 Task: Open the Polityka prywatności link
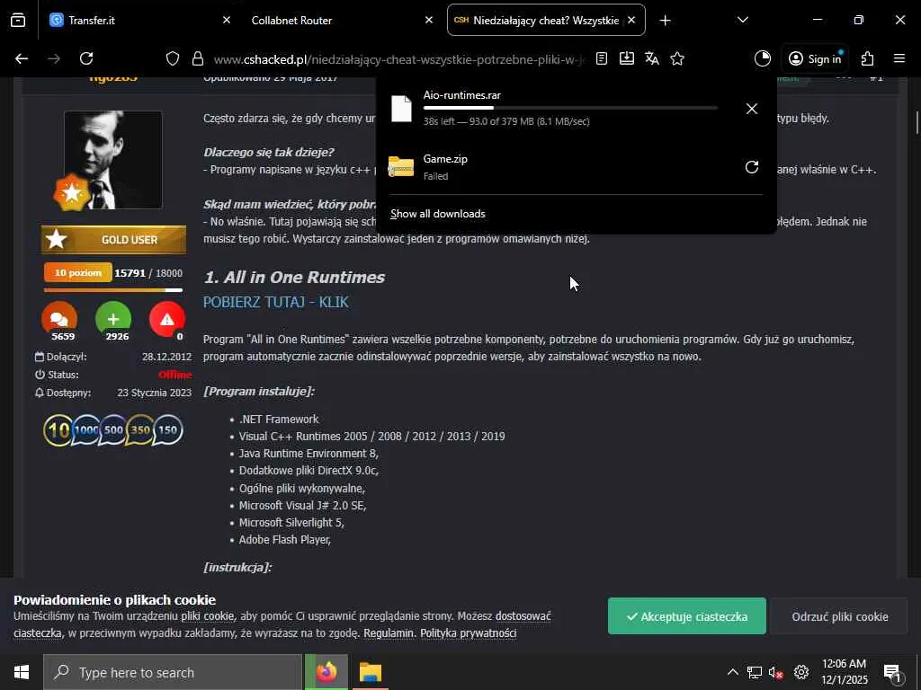[468, 633]
